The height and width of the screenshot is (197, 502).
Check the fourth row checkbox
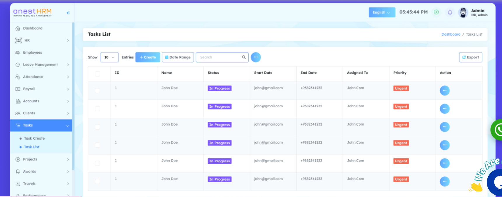97,145
